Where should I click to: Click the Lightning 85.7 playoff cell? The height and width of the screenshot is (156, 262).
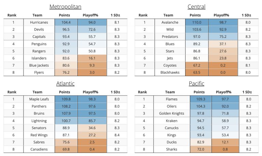click(92, 120)
